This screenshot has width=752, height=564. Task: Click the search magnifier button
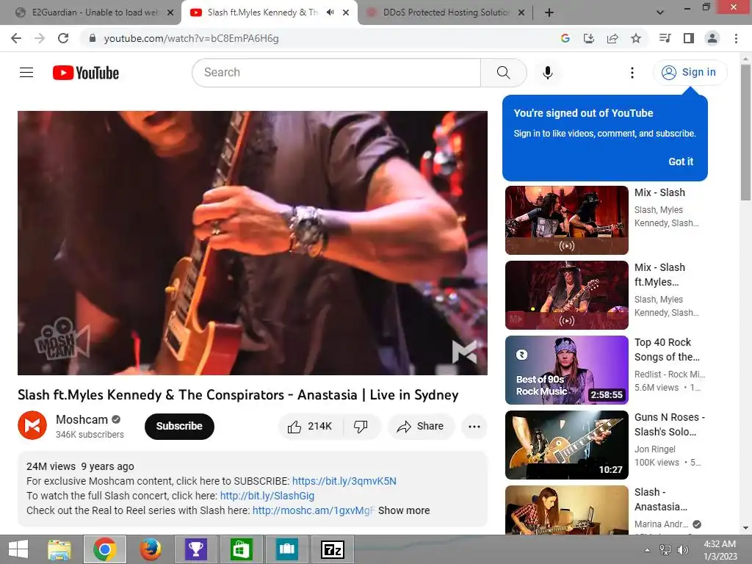click(503, 73)
